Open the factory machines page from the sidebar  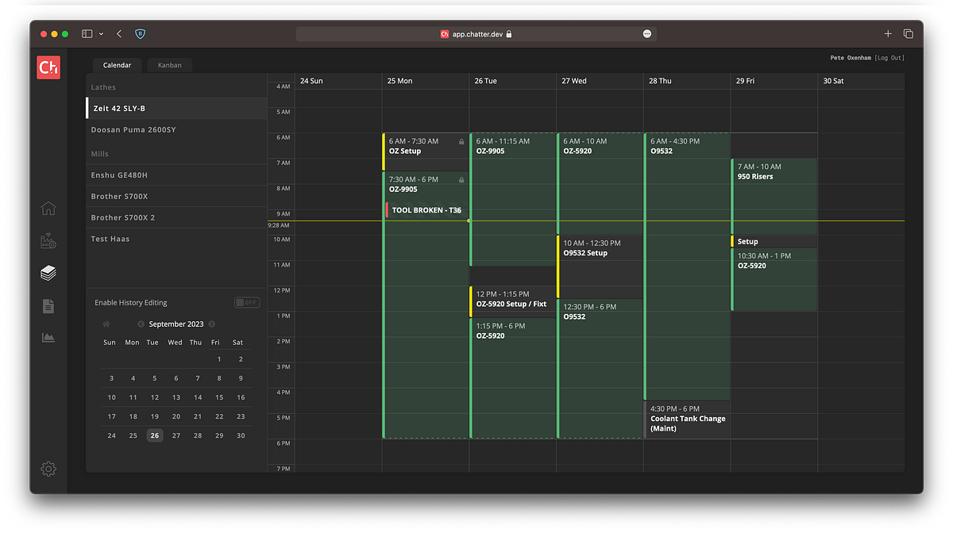[48, 240]
